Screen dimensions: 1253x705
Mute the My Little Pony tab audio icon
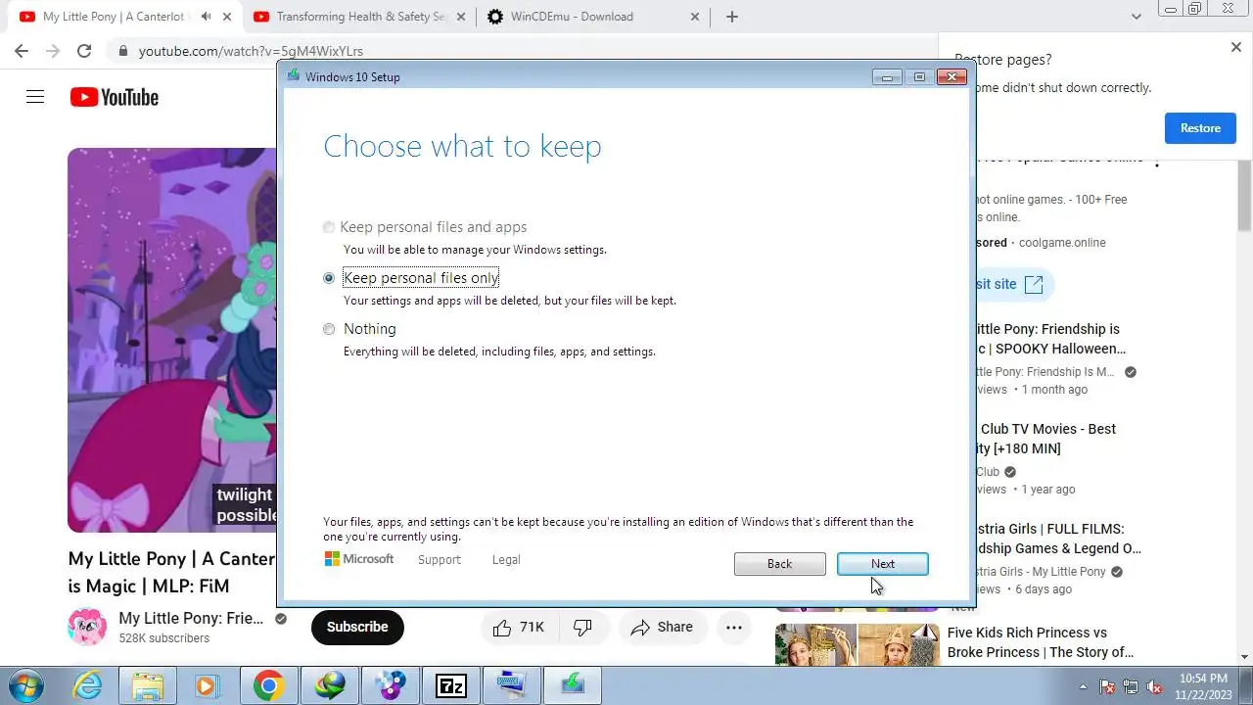coord(207,17)
